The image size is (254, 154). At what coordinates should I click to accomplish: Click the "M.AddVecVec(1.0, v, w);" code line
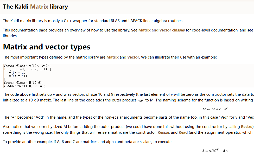[24, 86]
